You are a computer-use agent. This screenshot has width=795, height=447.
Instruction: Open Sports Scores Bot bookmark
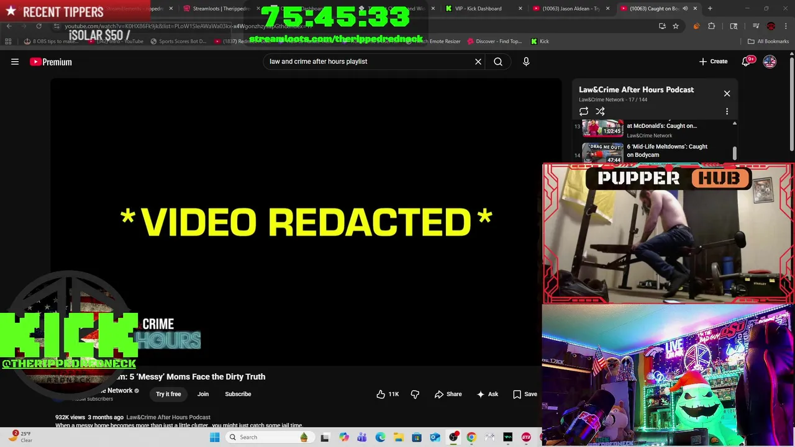click(x=177, y=42)
